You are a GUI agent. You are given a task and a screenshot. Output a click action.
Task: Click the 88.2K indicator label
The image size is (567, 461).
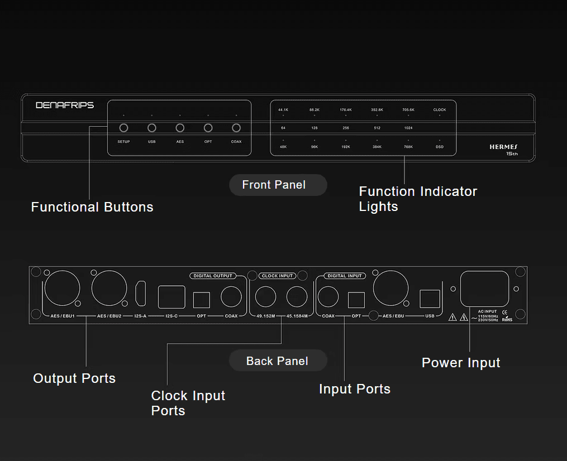point(315,110)
